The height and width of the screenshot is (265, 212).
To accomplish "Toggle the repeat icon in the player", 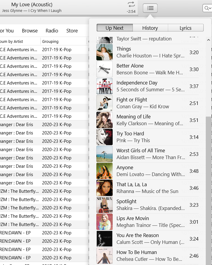I will tap(131, 4).
